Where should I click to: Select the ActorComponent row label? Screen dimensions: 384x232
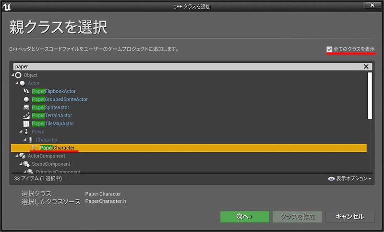coord(46,156)
